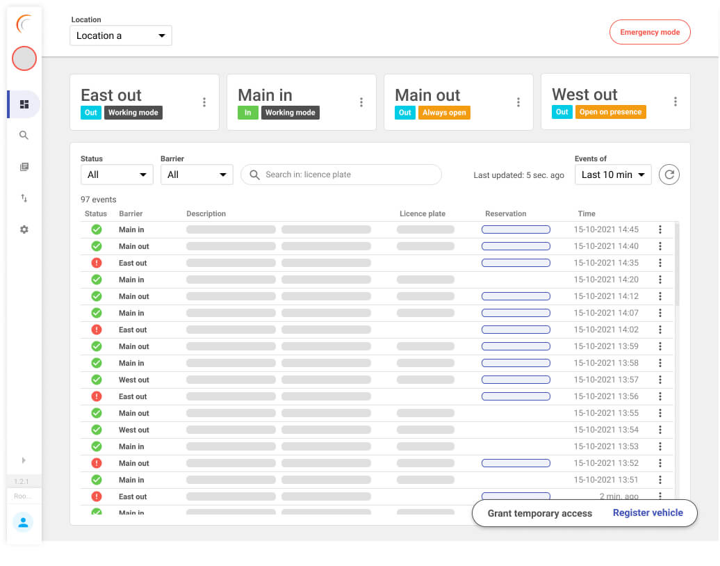
Task: Open row options for the first Main in event
Action: [x=660, y=229]
